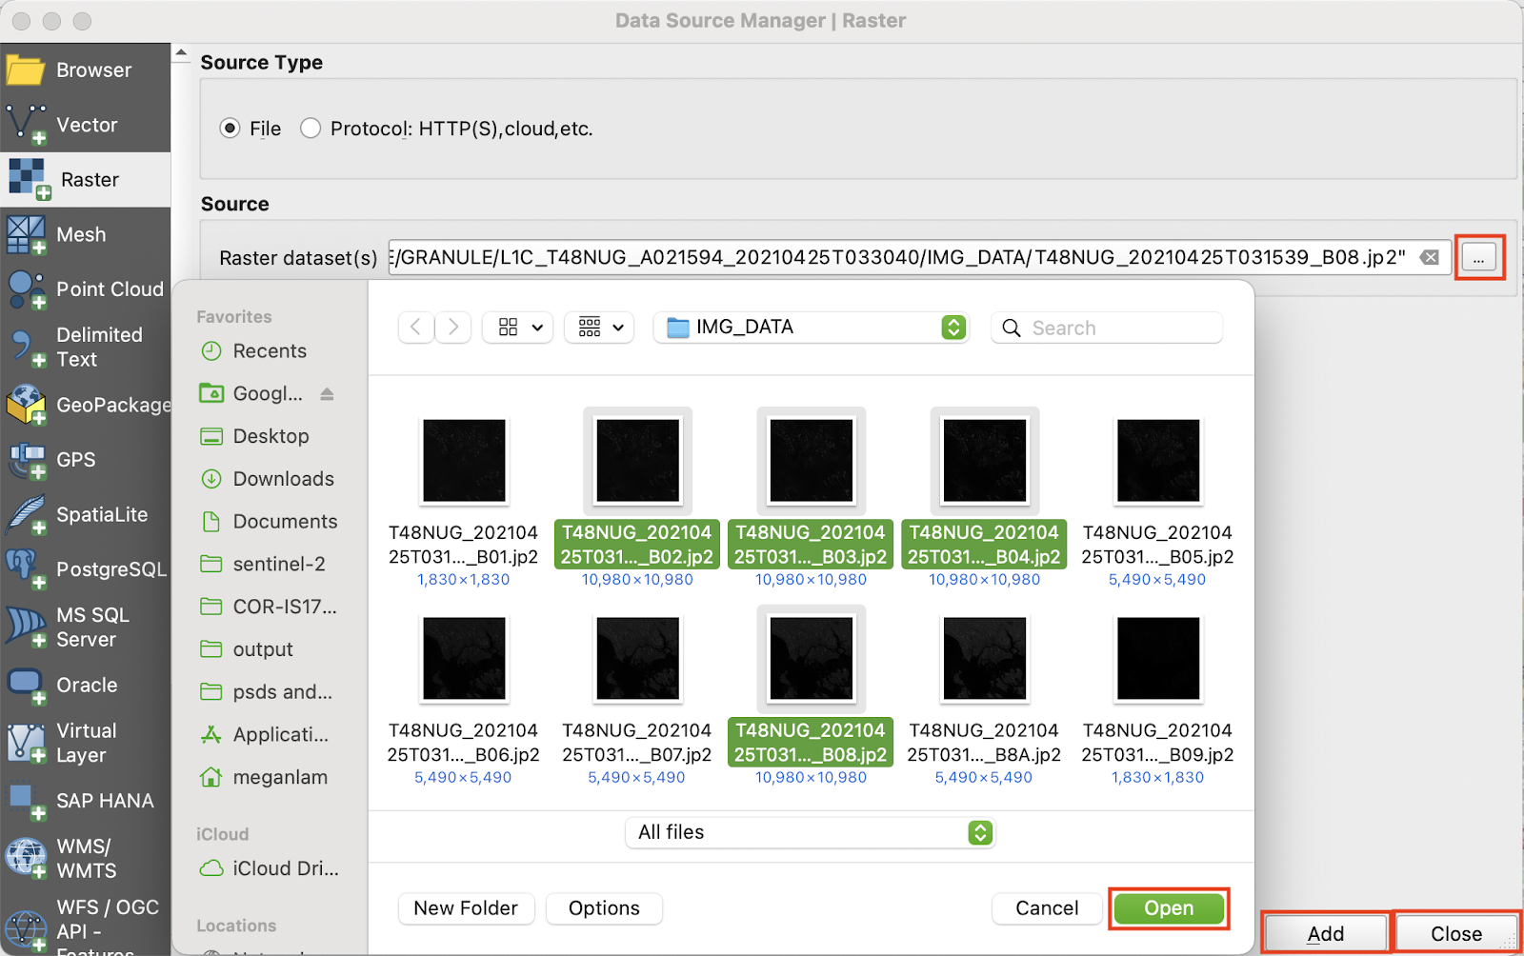The height and width of the screenshot is (956, 1524).
Task: Select the File source type radio
Action: 230,129
